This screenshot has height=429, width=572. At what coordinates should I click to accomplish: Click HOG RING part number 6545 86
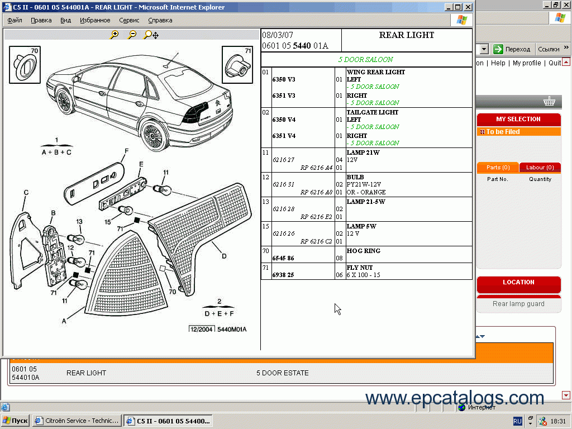283,258
